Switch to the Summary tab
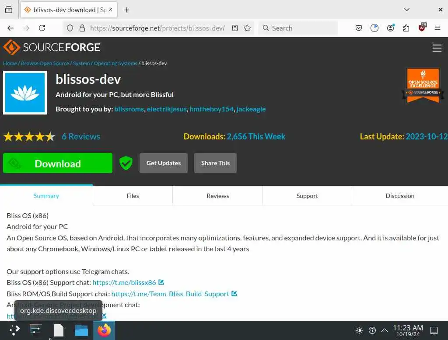Screen dimensions: 448x340 pyautogui.click(x=46, y=196)
